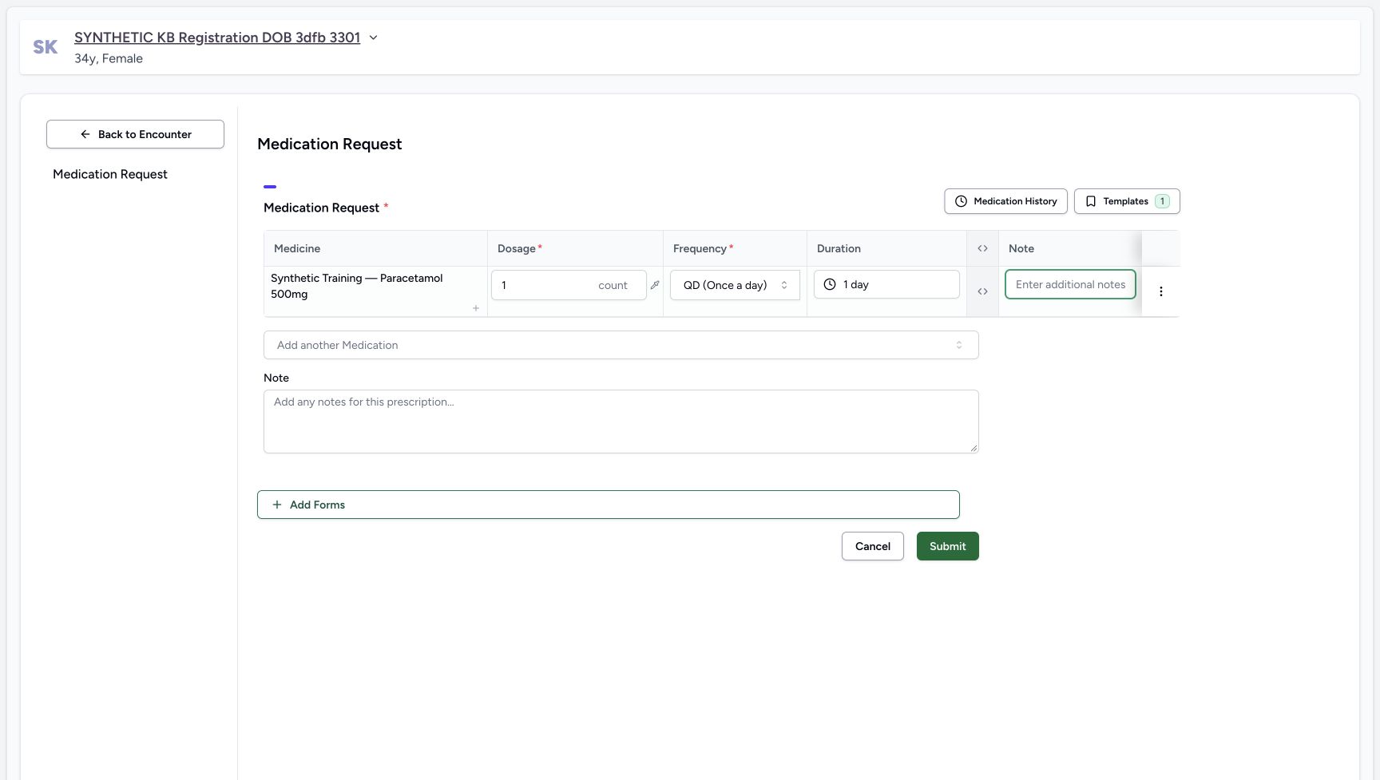1380x780 pixels.
Task: Click the Synthetic Training — Paracetamol 500mg medicine name
Action: pyautogui.click(x=357, y=286)
